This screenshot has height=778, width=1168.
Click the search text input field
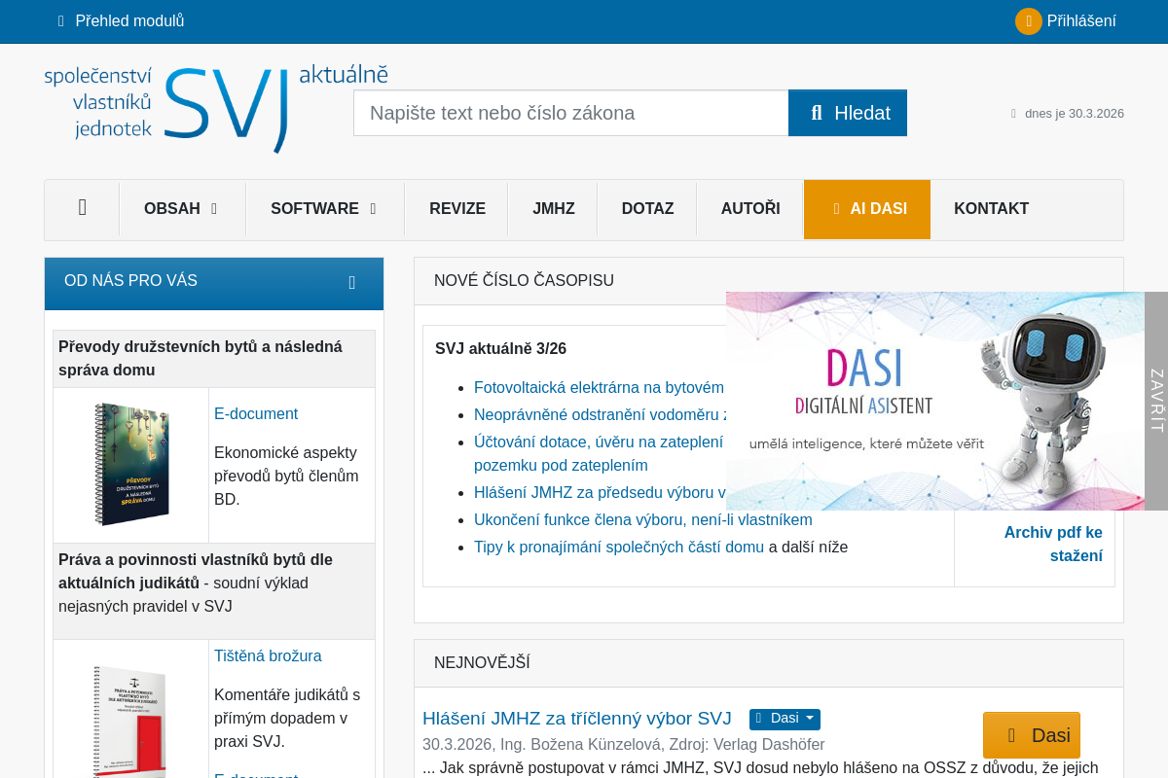point(570,113)
